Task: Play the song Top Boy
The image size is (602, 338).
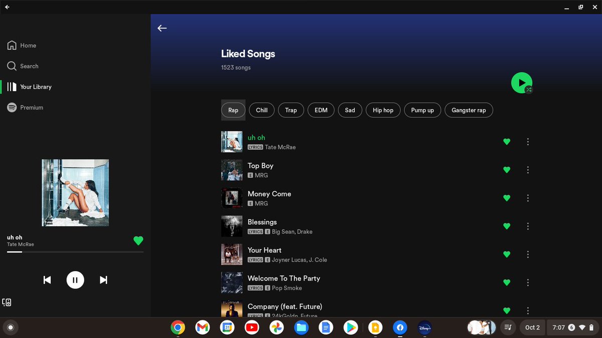Action: (x=260, y=166)
